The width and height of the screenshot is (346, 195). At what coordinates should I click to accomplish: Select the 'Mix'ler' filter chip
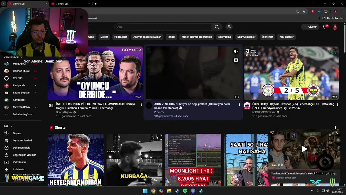(x=104, y=37)
